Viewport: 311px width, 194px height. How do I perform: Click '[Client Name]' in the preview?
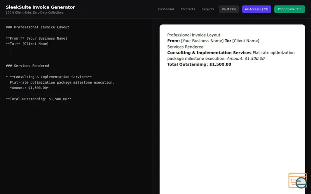pyautogui.click(x=246, y=41)
